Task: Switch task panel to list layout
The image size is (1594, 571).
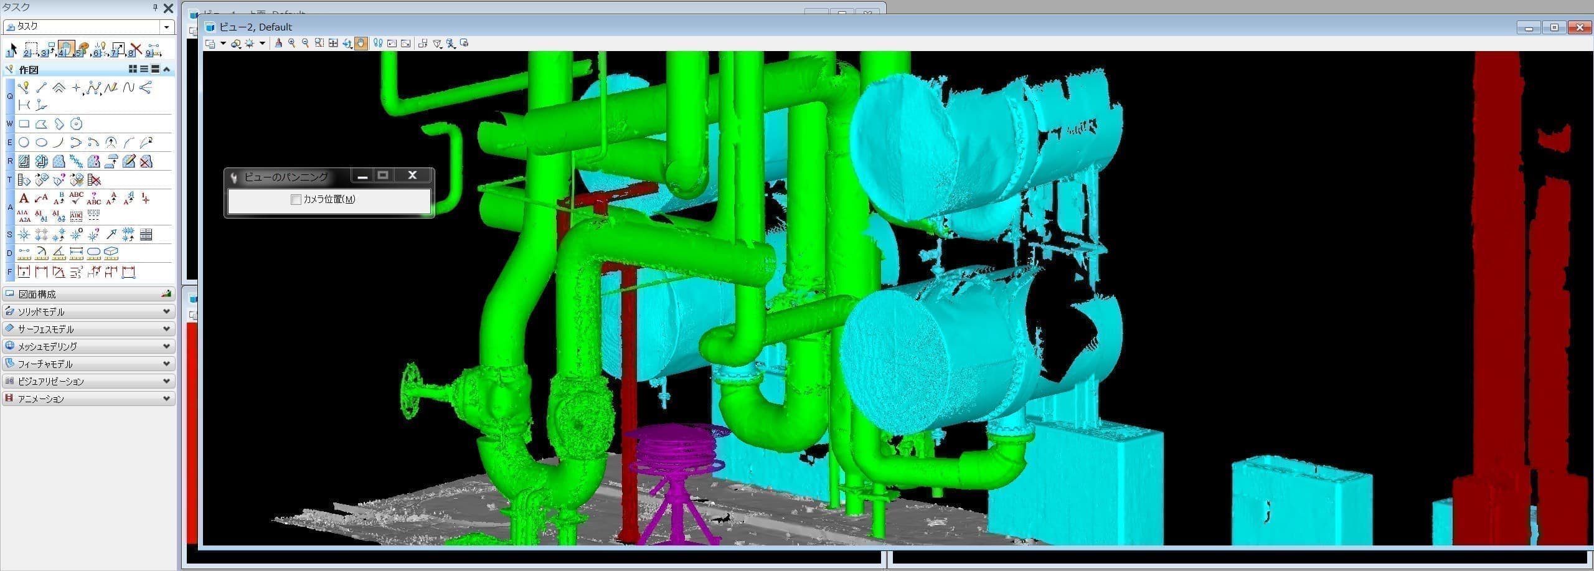Action: coord(144,69)
